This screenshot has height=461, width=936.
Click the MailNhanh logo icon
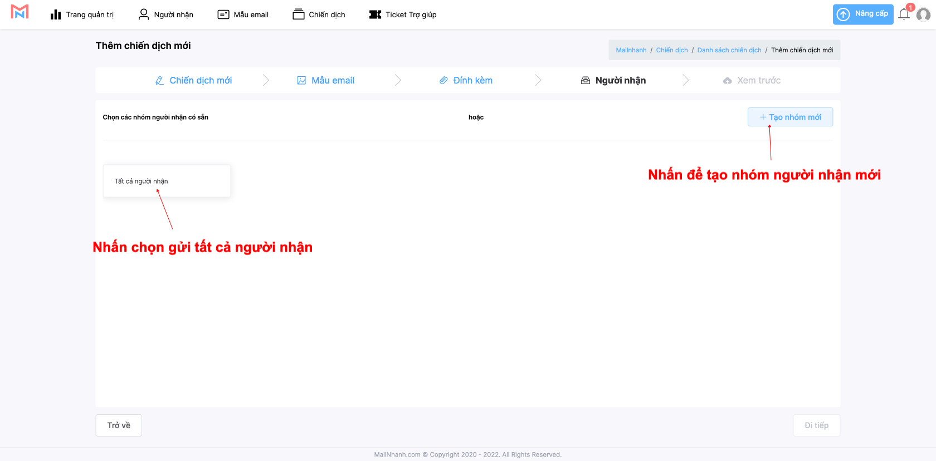pos(19,12)
